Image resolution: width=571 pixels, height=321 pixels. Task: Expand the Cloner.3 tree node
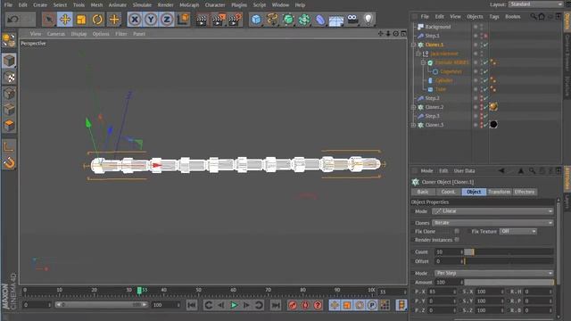pos(413,125)
